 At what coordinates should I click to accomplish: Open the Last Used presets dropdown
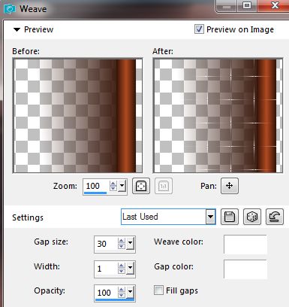point(211,217)
